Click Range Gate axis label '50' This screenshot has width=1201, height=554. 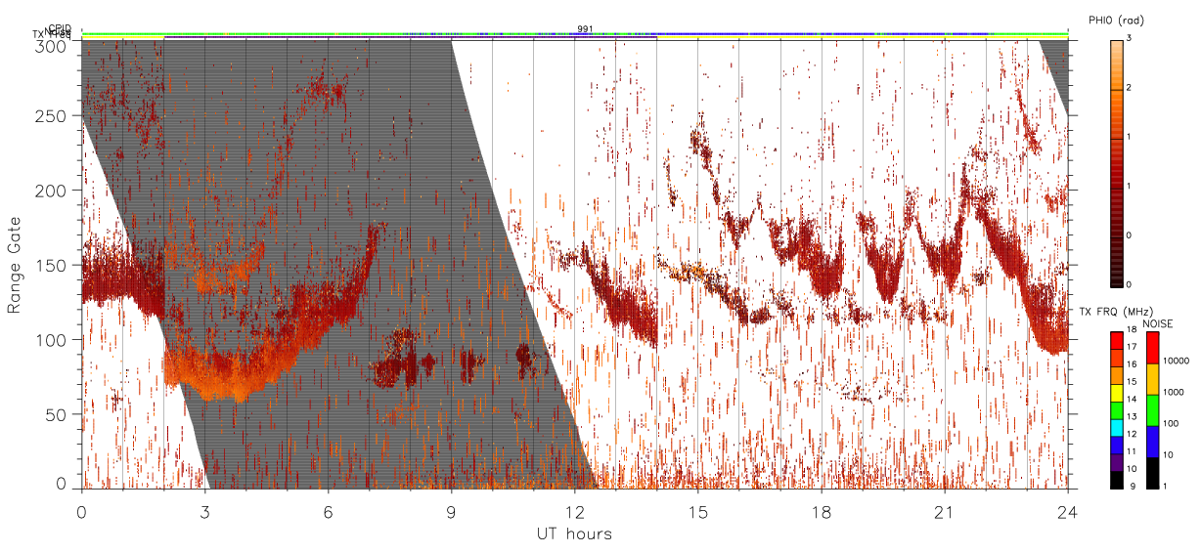pyautogui.click(x=58, y=414)
